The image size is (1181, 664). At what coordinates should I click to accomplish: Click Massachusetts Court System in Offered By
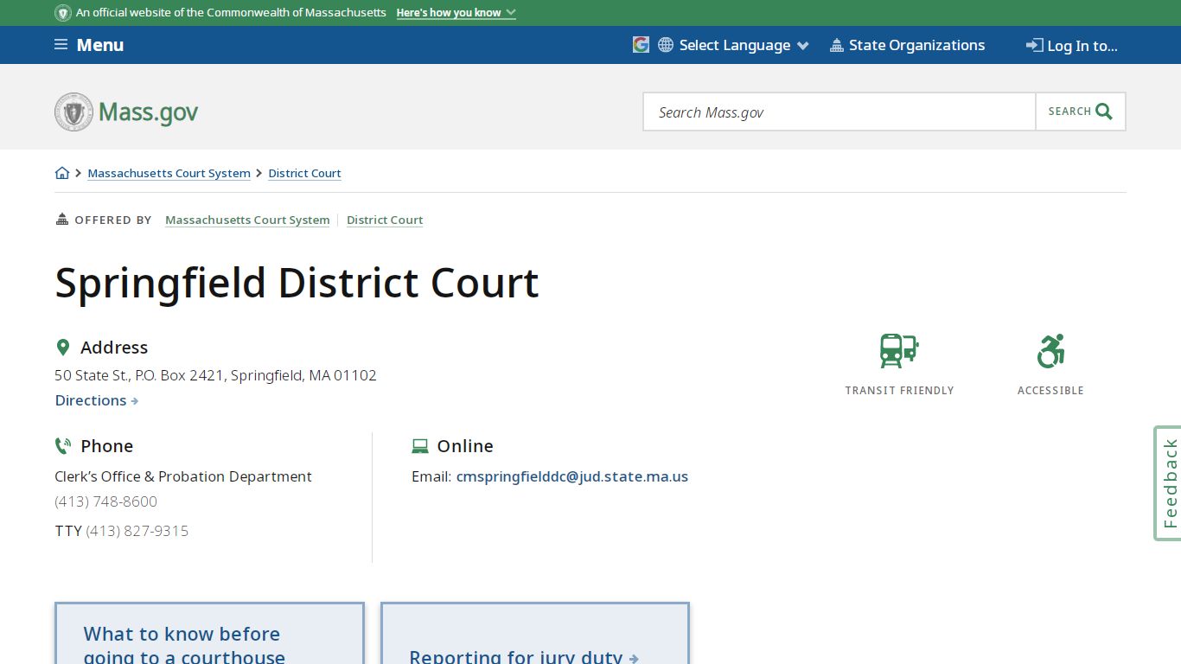[x=247, y=220]
